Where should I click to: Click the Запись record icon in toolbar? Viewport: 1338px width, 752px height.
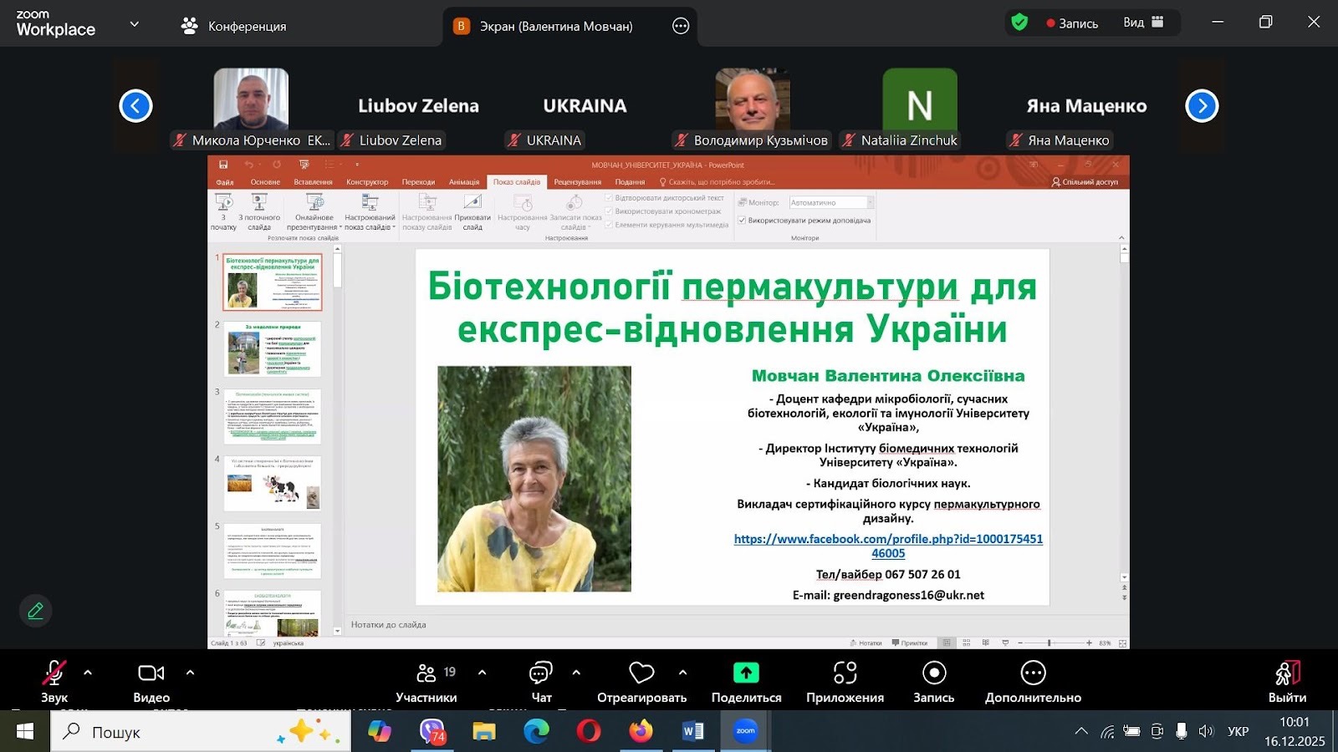[x=933, y=673]
